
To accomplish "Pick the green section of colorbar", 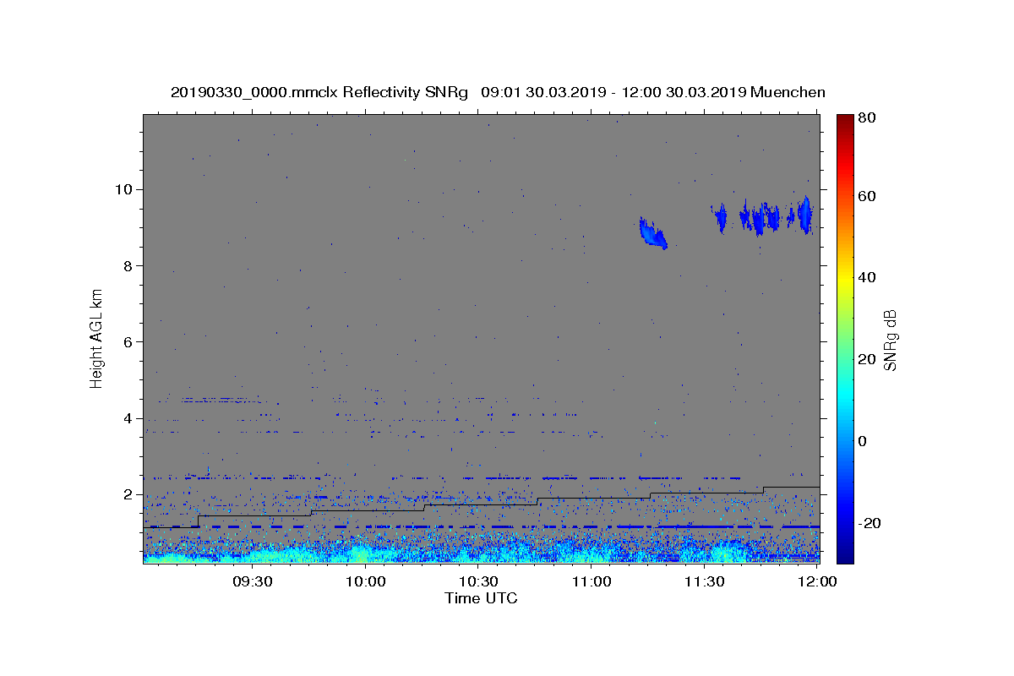I will pyautogui.click(x=845, y=338).
